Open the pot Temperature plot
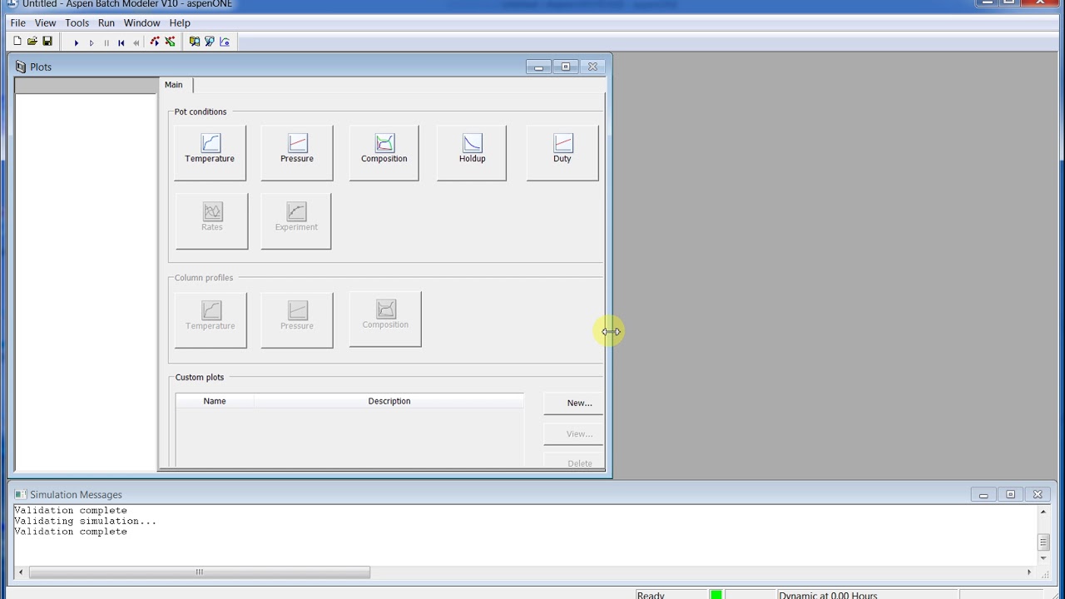The width and height of the screenshot is (1065, 599). [x=210, y=152]
